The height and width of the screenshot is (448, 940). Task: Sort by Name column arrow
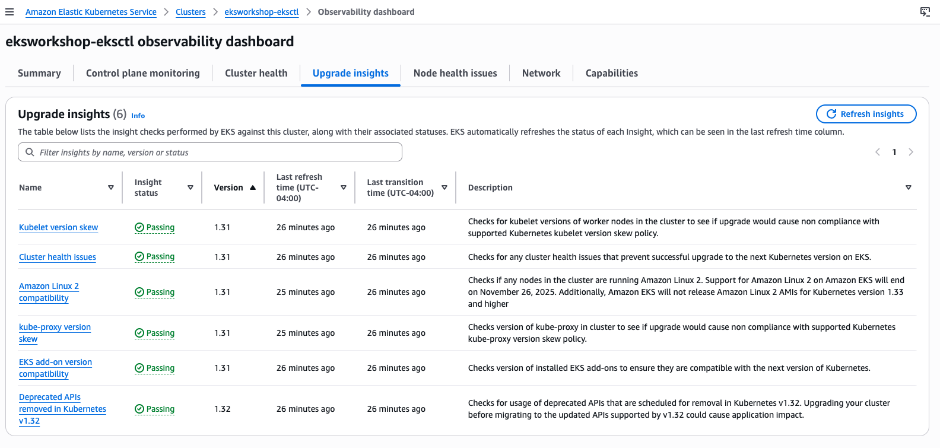point(111,188)
